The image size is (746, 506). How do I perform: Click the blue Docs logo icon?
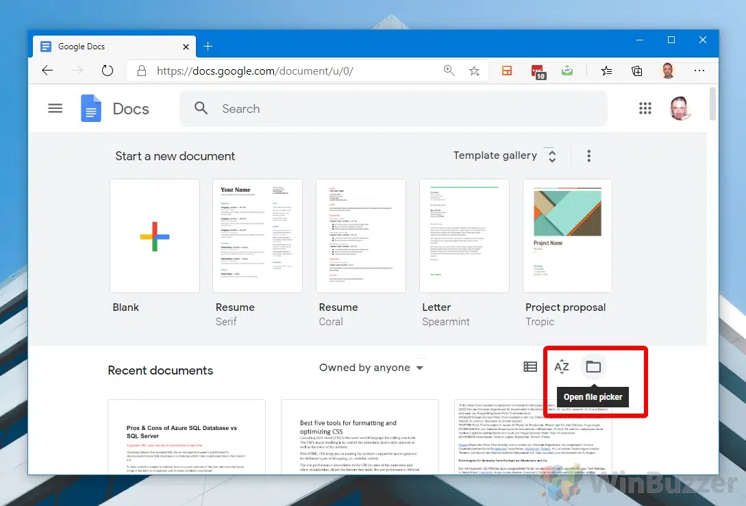click(91, 108)
